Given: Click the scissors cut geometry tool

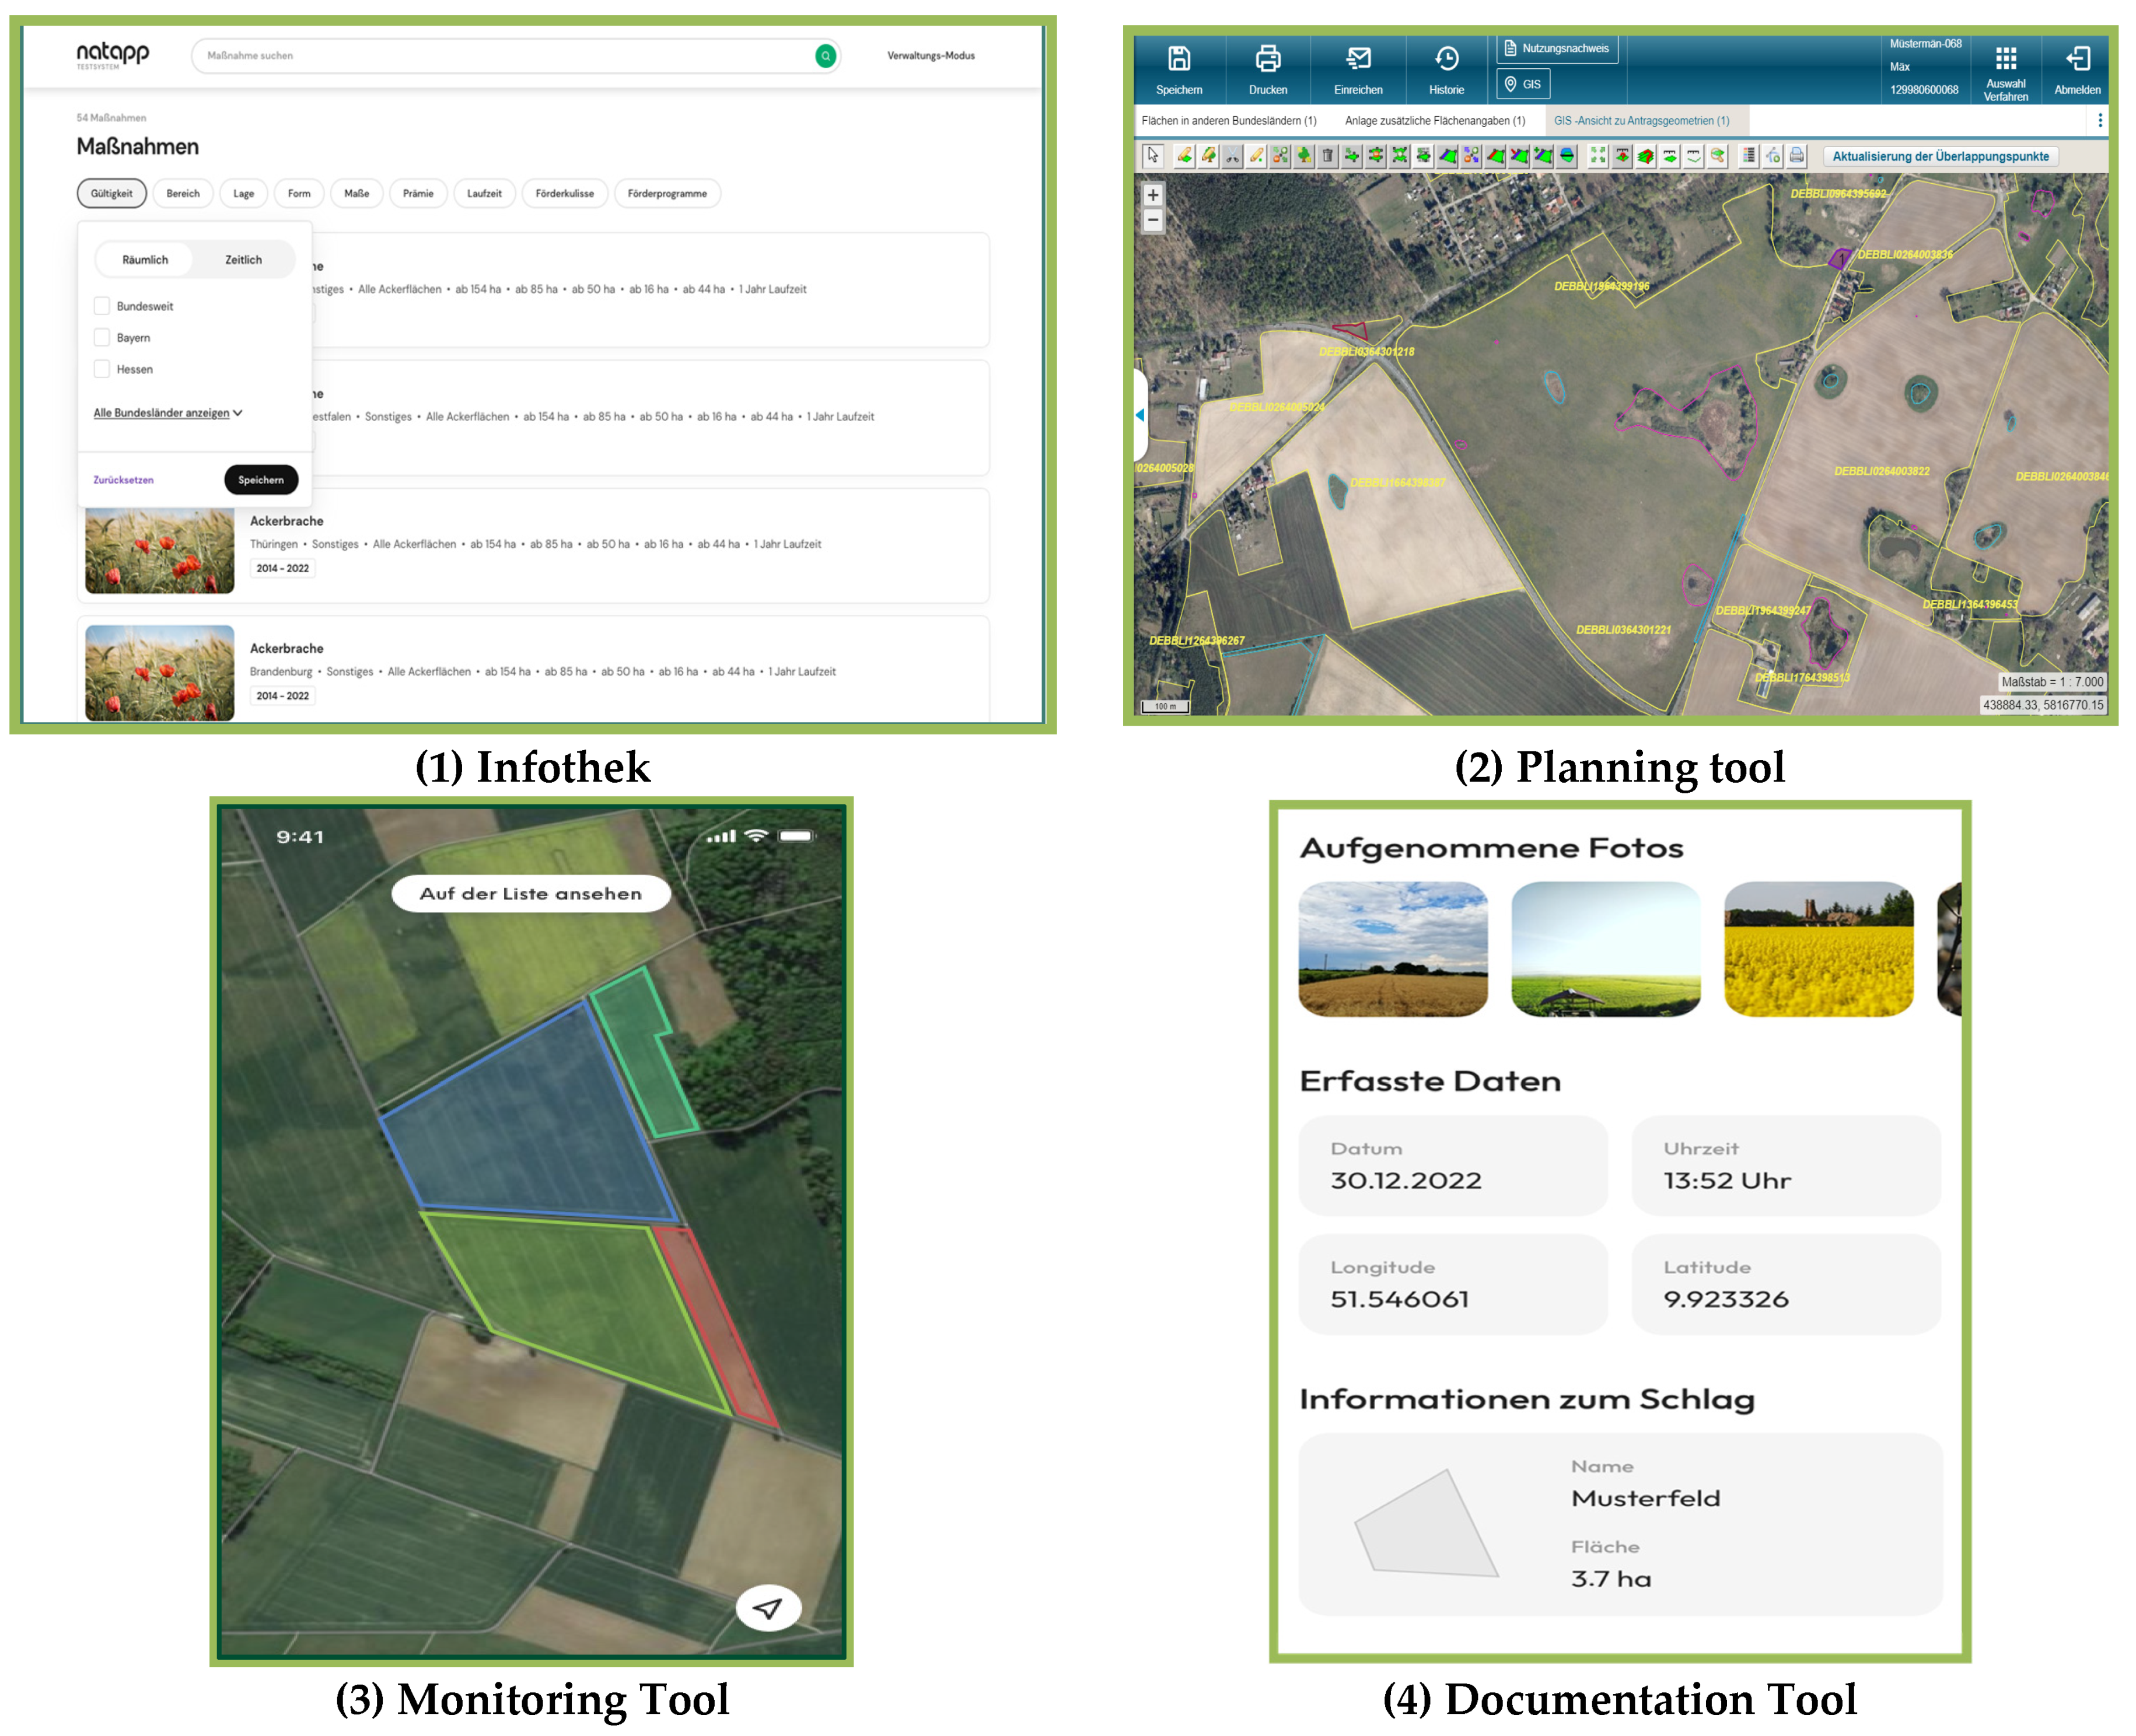Looking at the screenshot, I should click(x=1232, y=156).
